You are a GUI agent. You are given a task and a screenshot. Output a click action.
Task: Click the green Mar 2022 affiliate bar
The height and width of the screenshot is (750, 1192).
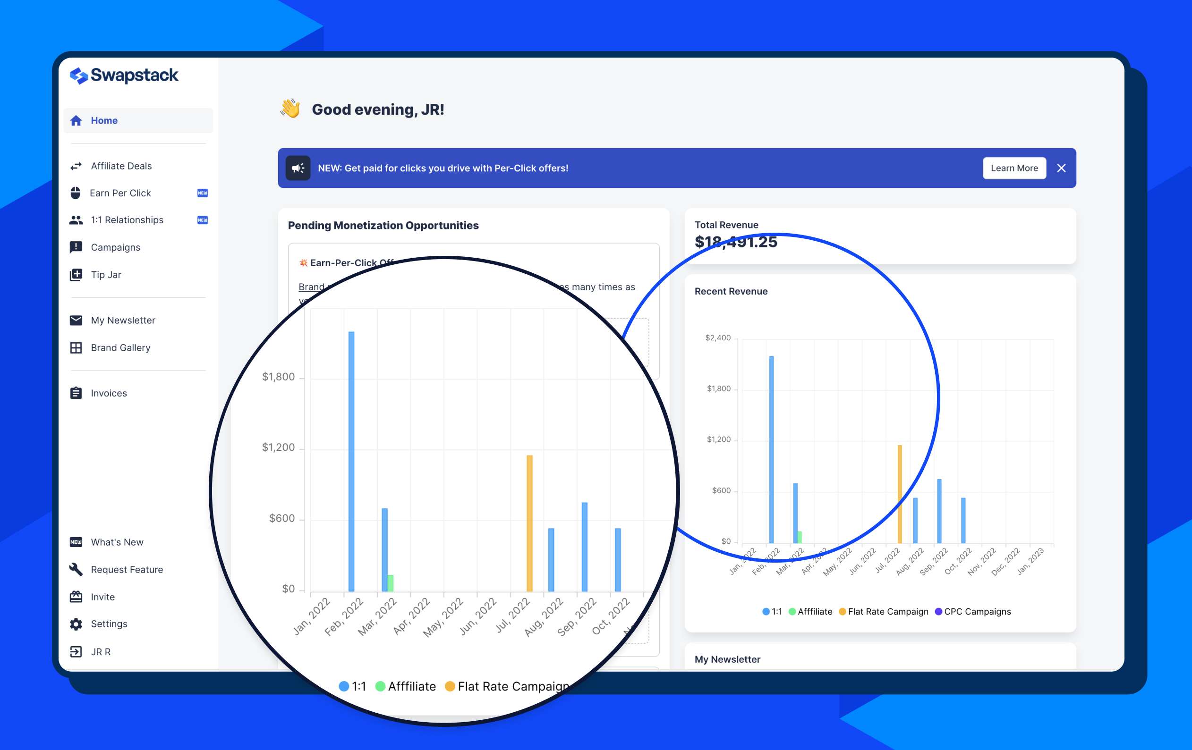[x=800, y=537]
